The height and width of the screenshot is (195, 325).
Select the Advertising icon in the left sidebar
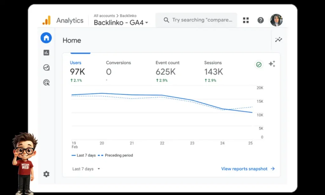tap(46, 83)
